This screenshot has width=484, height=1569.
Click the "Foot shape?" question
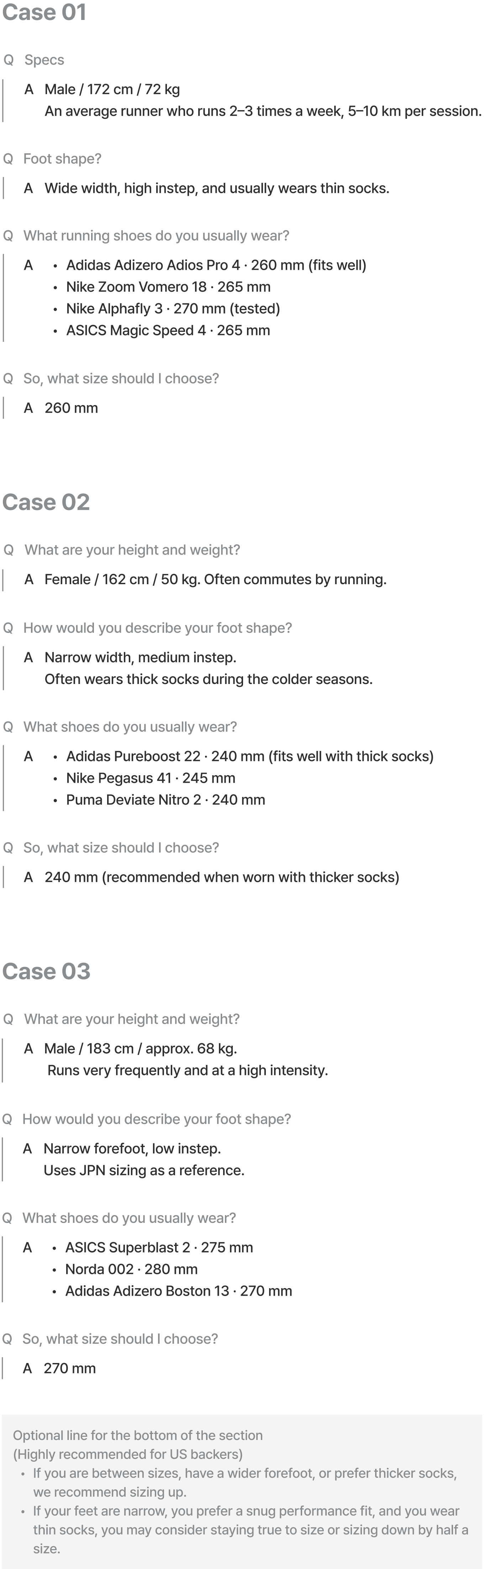coord(62,159)
